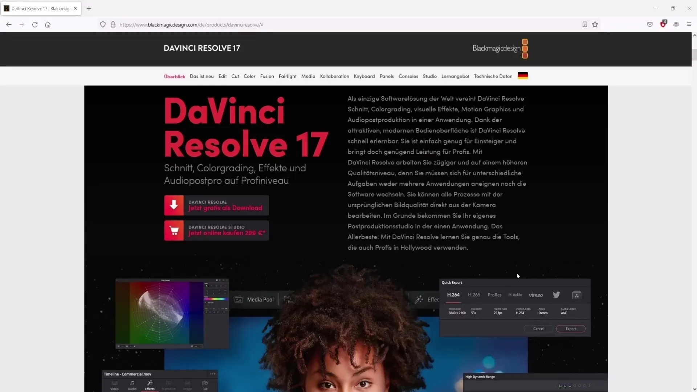Click the Media Pool panel icon
This screenshot has height=392, width=697.
[x=238, y=299]
